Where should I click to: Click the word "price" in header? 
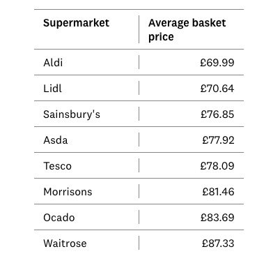click(161, 37)
